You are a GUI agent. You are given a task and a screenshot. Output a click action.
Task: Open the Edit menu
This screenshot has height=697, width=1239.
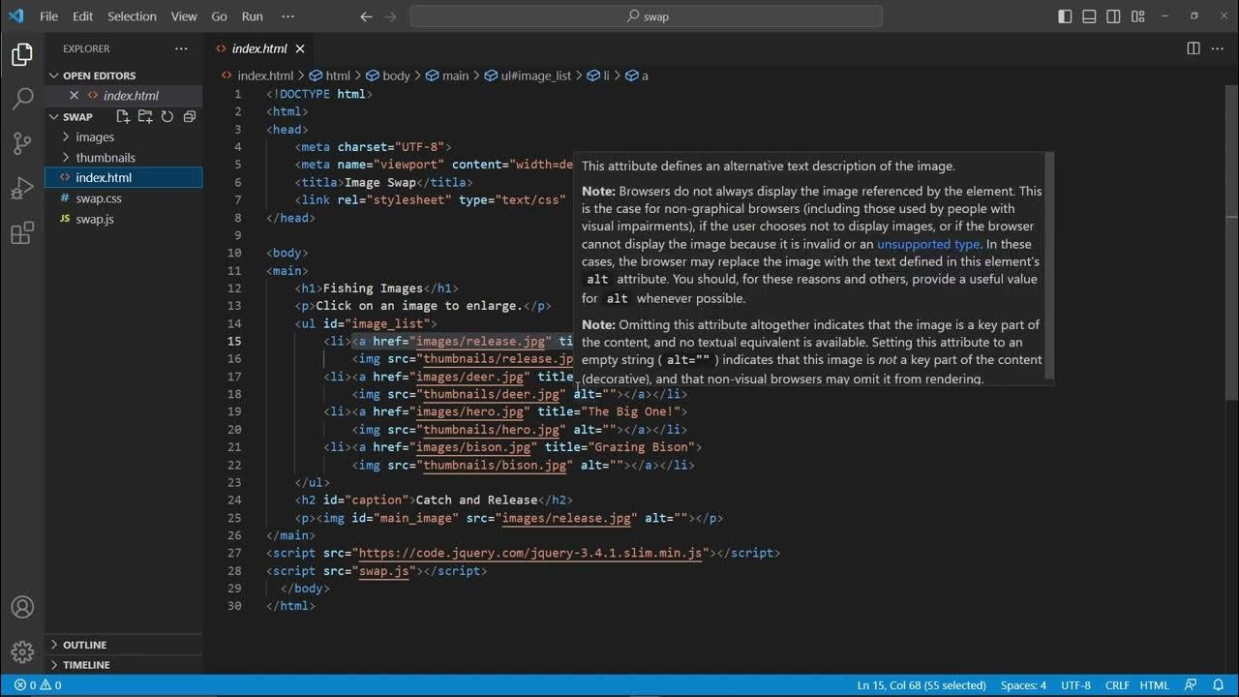click(x=82, y=16)
